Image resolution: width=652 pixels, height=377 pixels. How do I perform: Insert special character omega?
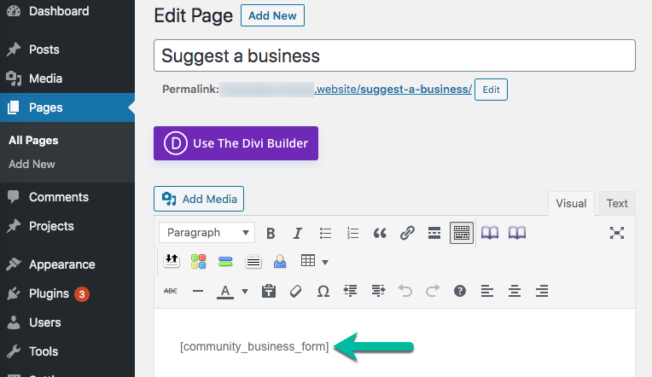tap(323, 291)
